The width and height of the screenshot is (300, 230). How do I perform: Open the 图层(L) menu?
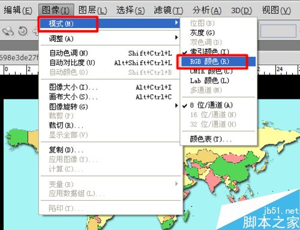click(93, 10)
